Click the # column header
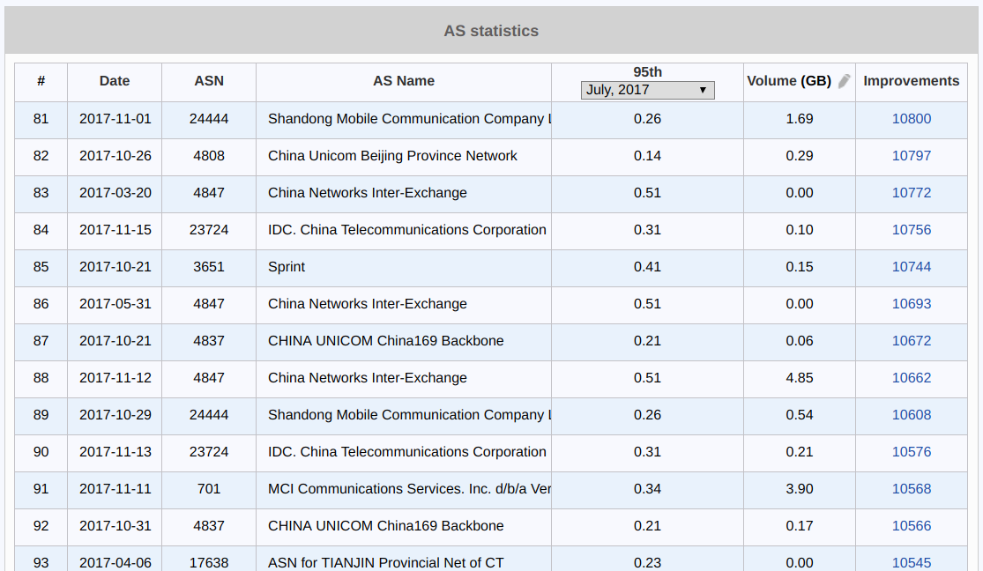 coord(41,81)
